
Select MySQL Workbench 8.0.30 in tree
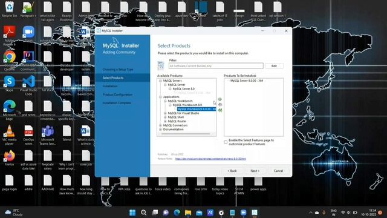pos(197,109)
